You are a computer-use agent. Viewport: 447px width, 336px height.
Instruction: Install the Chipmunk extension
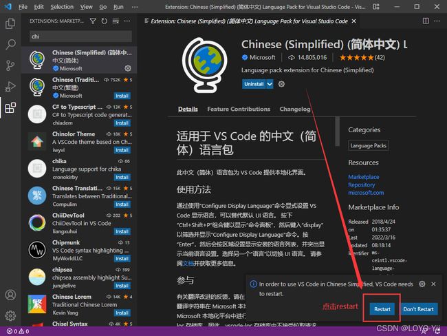(x=122, y=259)
